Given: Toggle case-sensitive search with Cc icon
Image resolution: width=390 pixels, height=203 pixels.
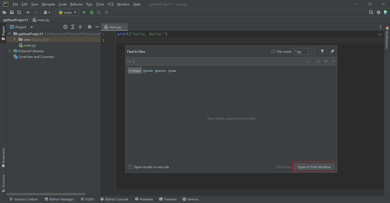Looking at the screenshot, I should click(318, 61).
